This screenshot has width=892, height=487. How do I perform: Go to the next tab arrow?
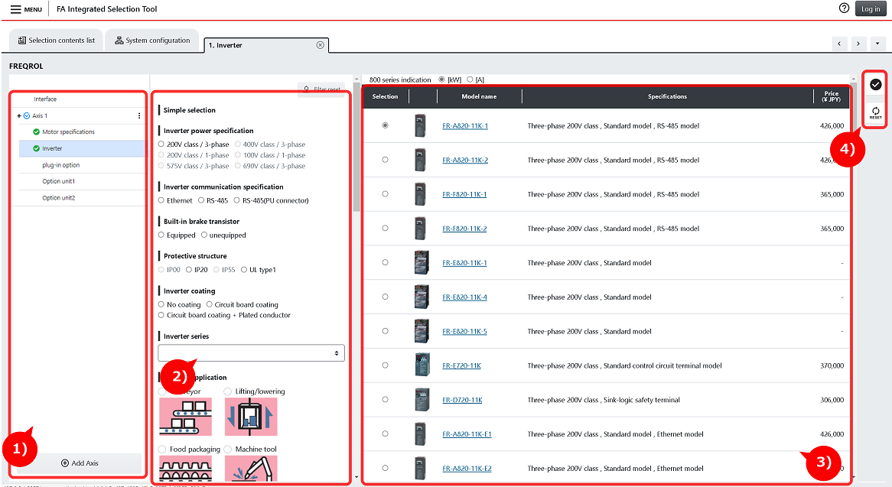coord(858,43)
